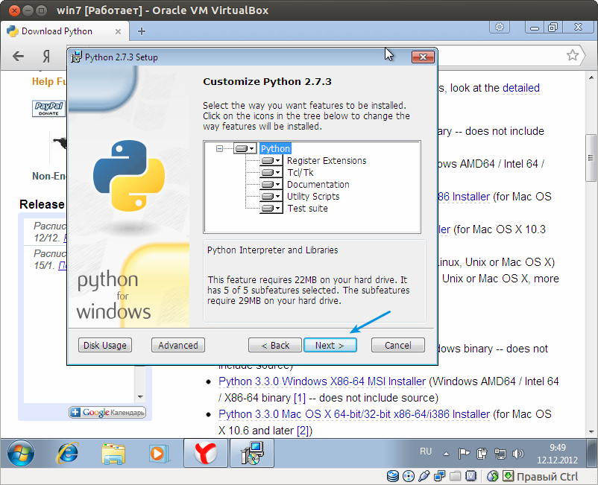
Task: Click VirtualBox optical disc status icon
Action: [408, 476]
